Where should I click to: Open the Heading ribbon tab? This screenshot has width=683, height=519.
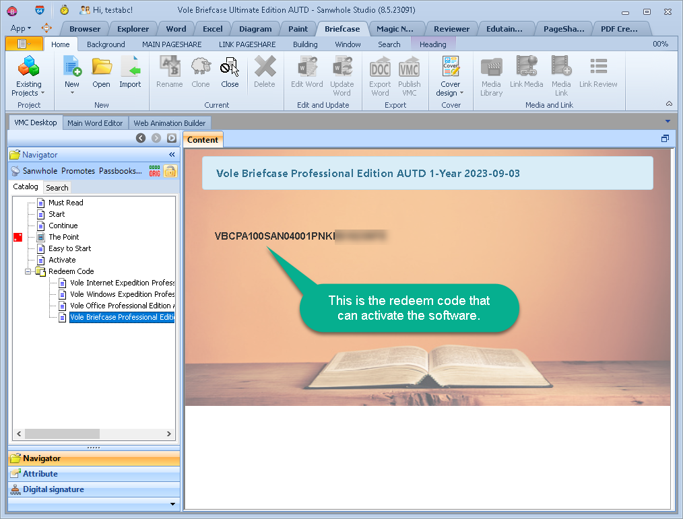433,44
